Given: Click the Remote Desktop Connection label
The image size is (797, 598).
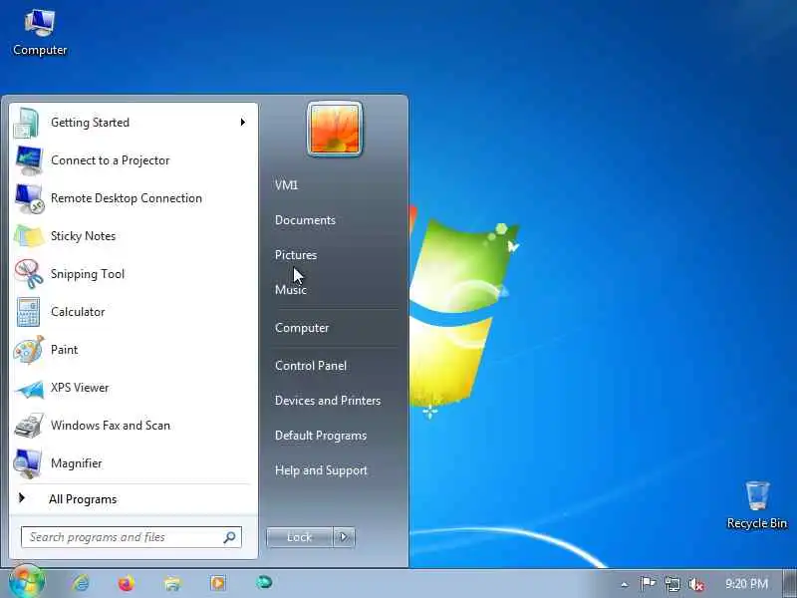Looking at the screenshot, I should [127, 198].
